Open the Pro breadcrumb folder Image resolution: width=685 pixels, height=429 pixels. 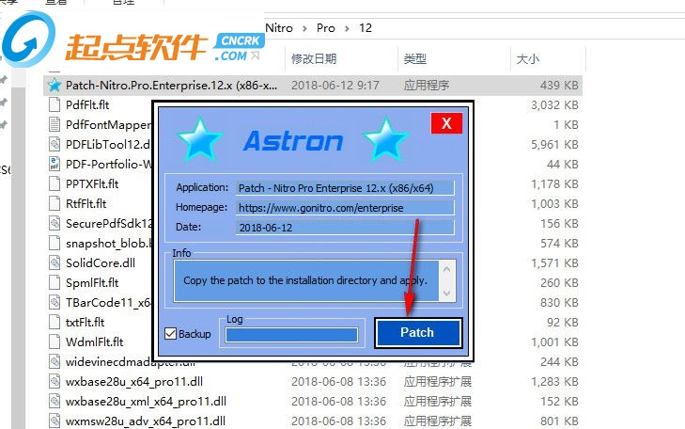[x=326, y=28]
